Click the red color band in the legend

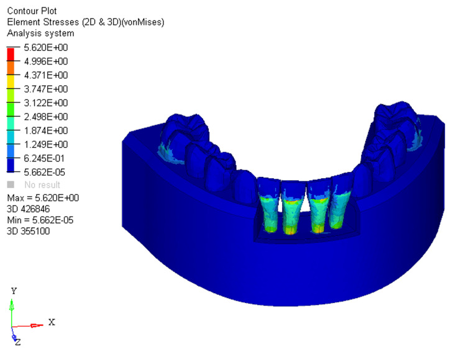pos(11,54)
